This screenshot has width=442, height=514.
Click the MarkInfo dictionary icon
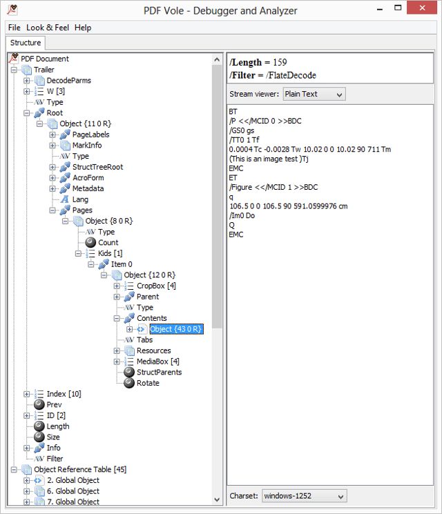pos(65,145)
